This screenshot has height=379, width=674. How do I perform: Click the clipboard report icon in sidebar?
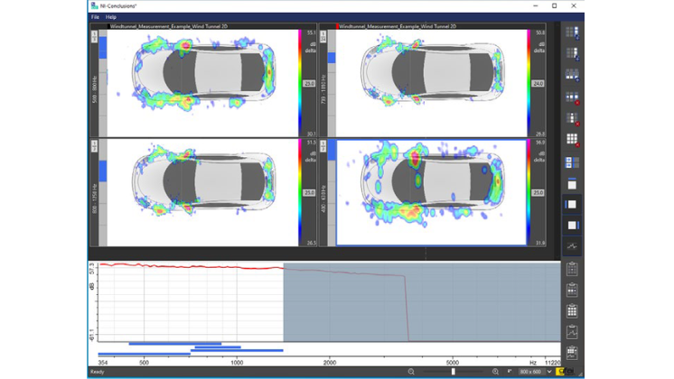coord(572,269)
